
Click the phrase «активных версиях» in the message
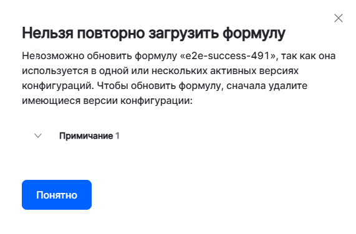click(254, 71)
